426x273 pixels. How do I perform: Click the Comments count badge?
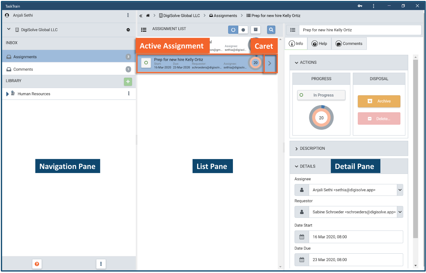point(128,69)
